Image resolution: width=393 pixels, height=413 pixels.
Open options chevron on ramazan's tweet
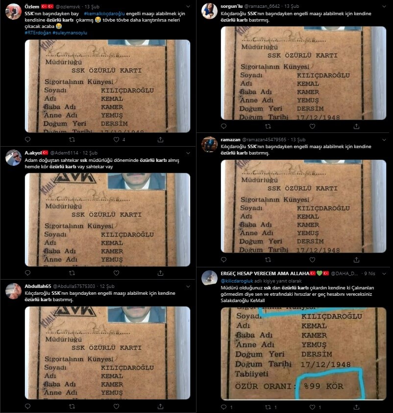coord(384,140)
